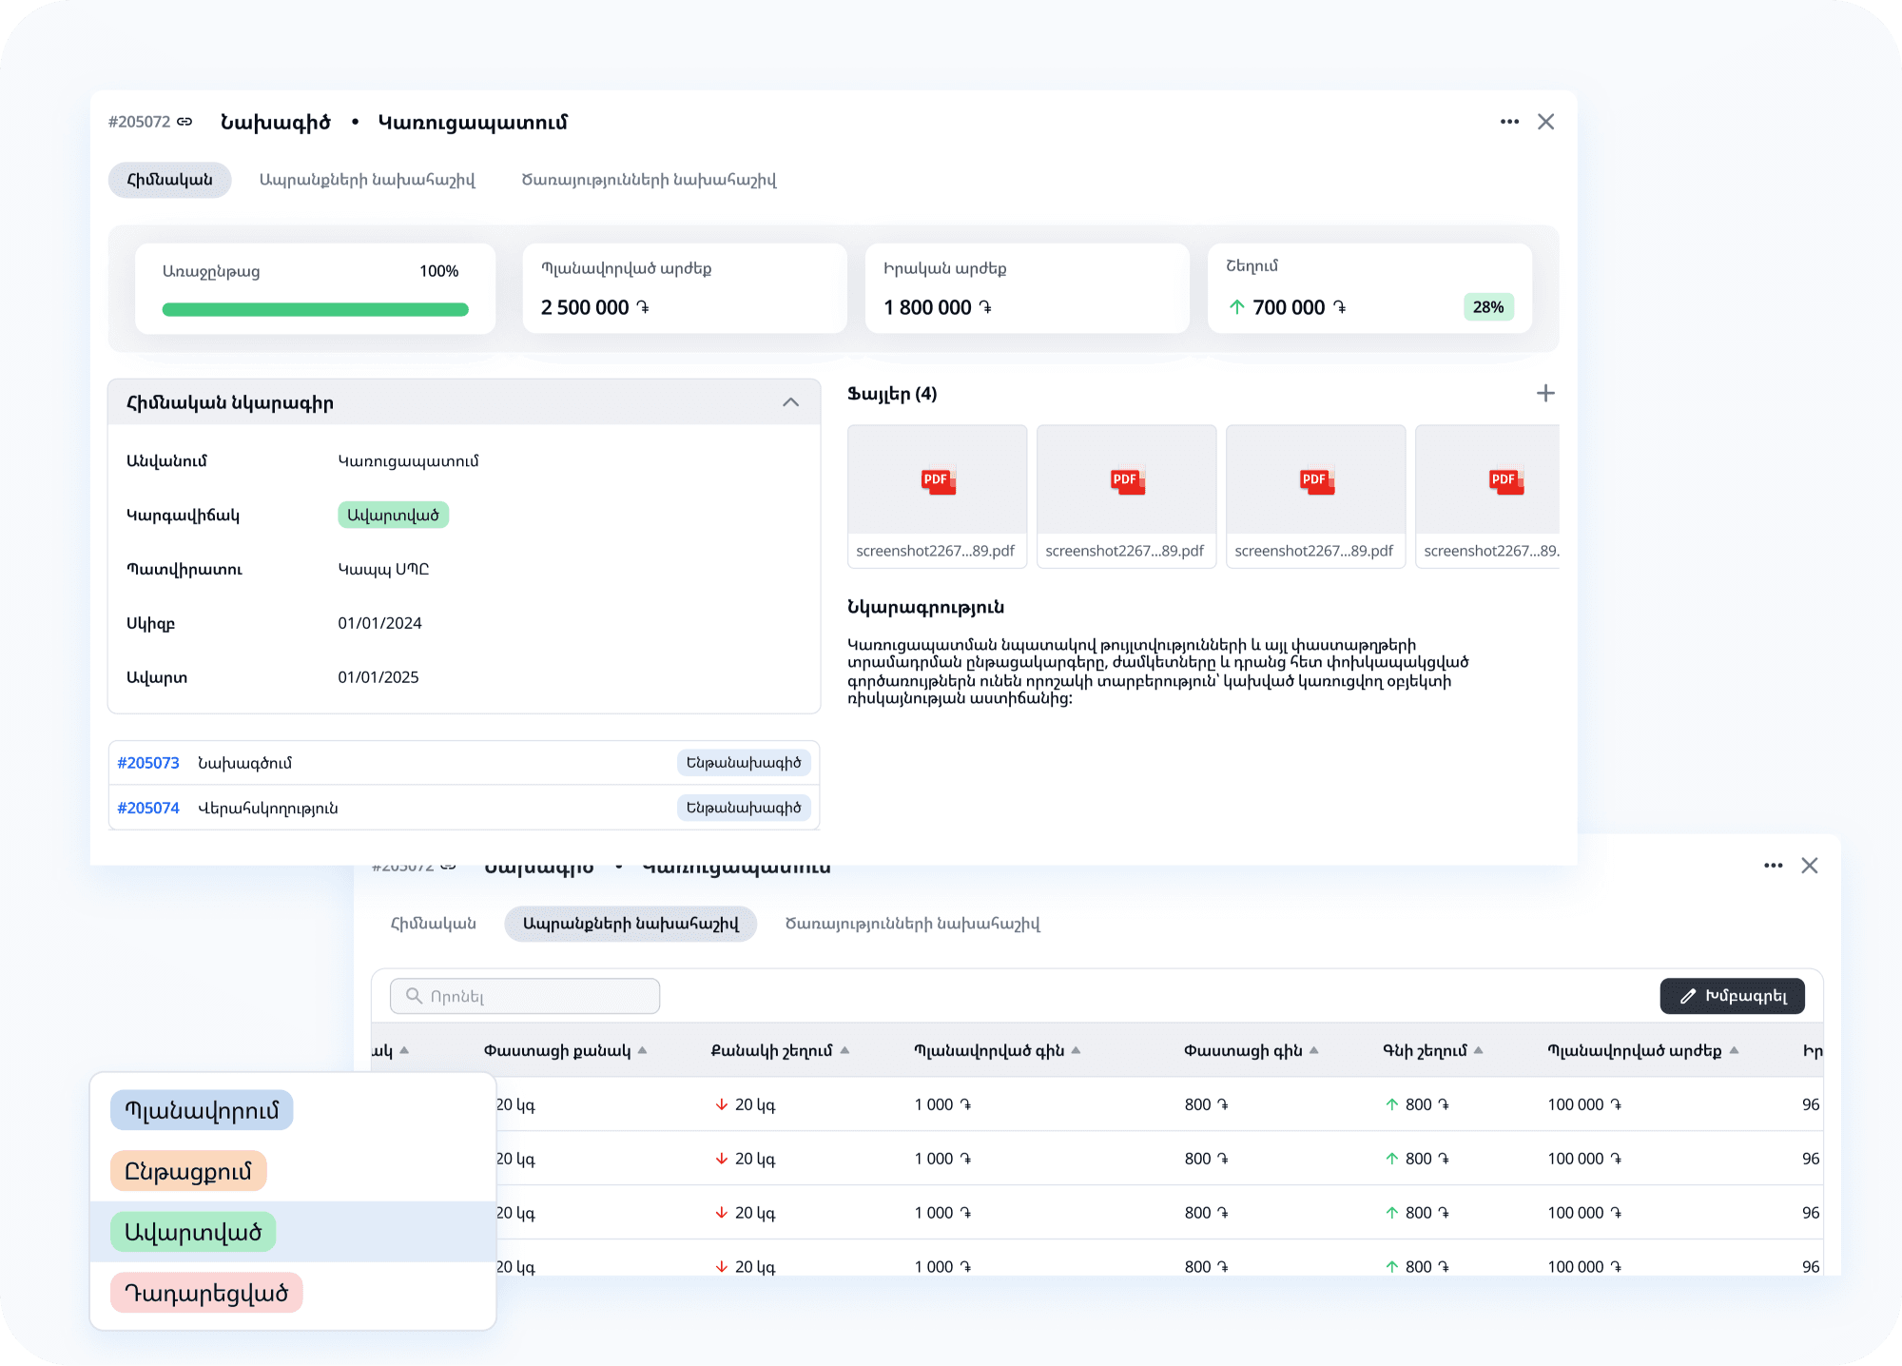Collapse the Հիմնական նկարագիր section
Image resolution: width=1902 pixels, height=1366 pixels.
tap(790, 402)
